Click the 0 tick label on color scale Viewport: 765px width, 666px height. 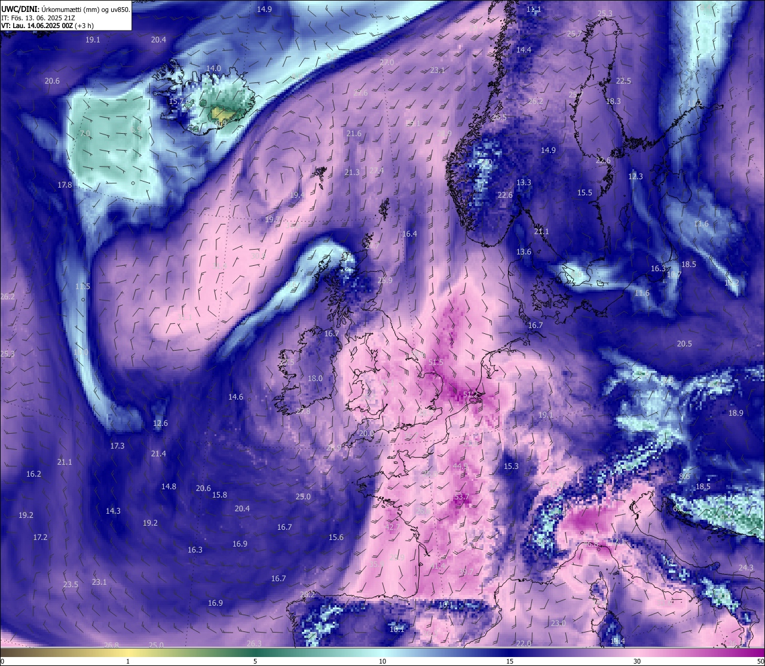click(x=2, y=661)
